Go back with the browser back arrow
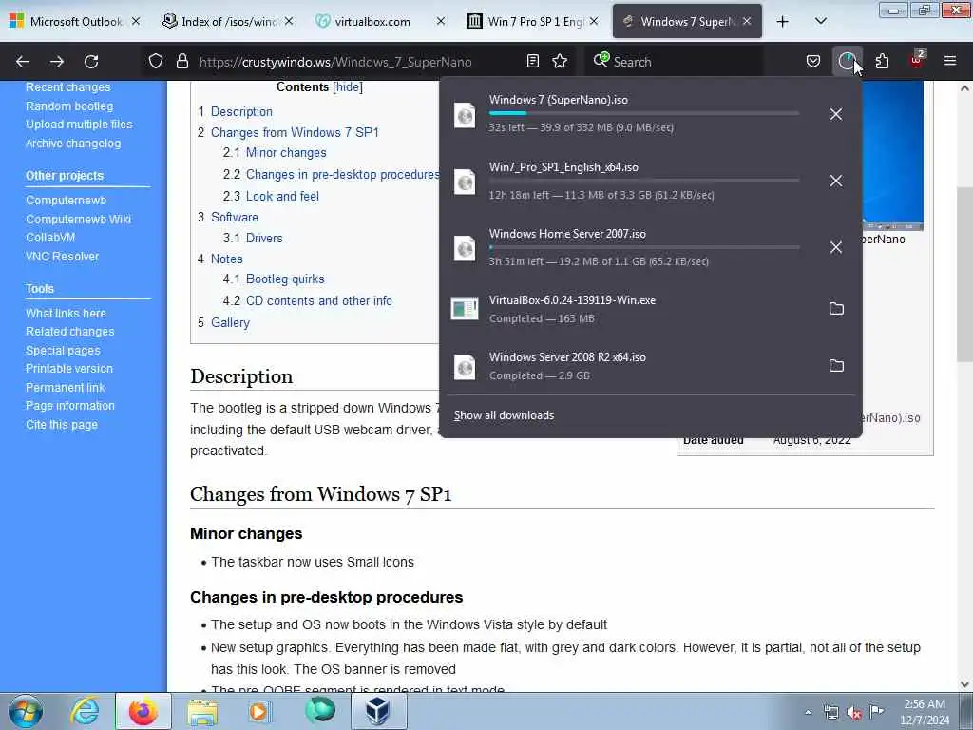 coord(23,62)
